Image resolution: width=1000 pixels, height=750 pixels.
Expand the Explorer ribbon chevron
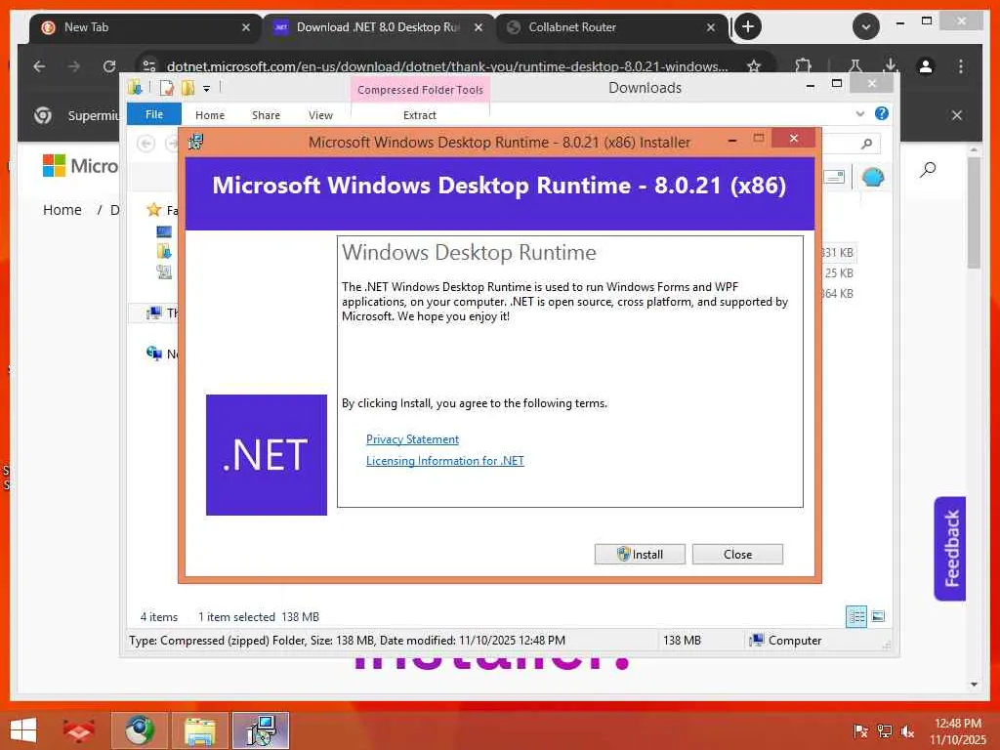click(859, 114)
